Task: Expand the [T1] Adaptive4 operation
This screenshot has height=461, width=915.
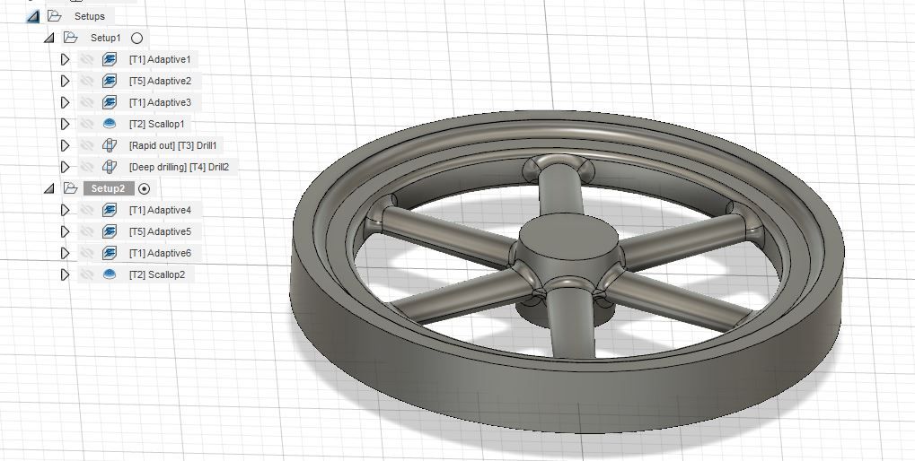Action: (65, 210)
